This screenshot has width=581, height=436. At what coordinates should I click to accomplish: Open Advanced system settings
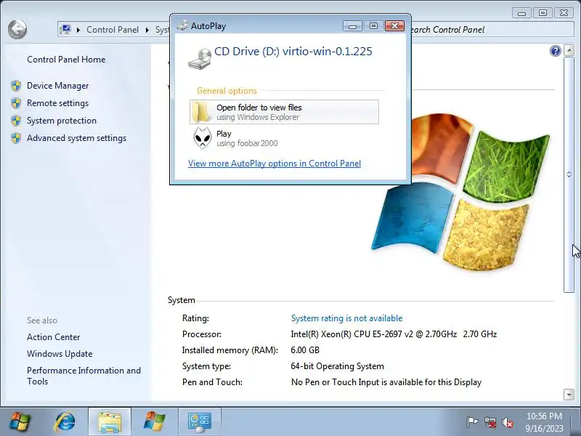click(x=77, y=138)
